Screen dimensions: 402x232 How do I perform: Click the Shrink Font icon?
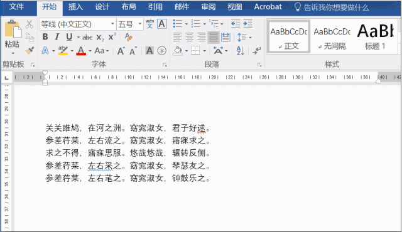[133, 51]
